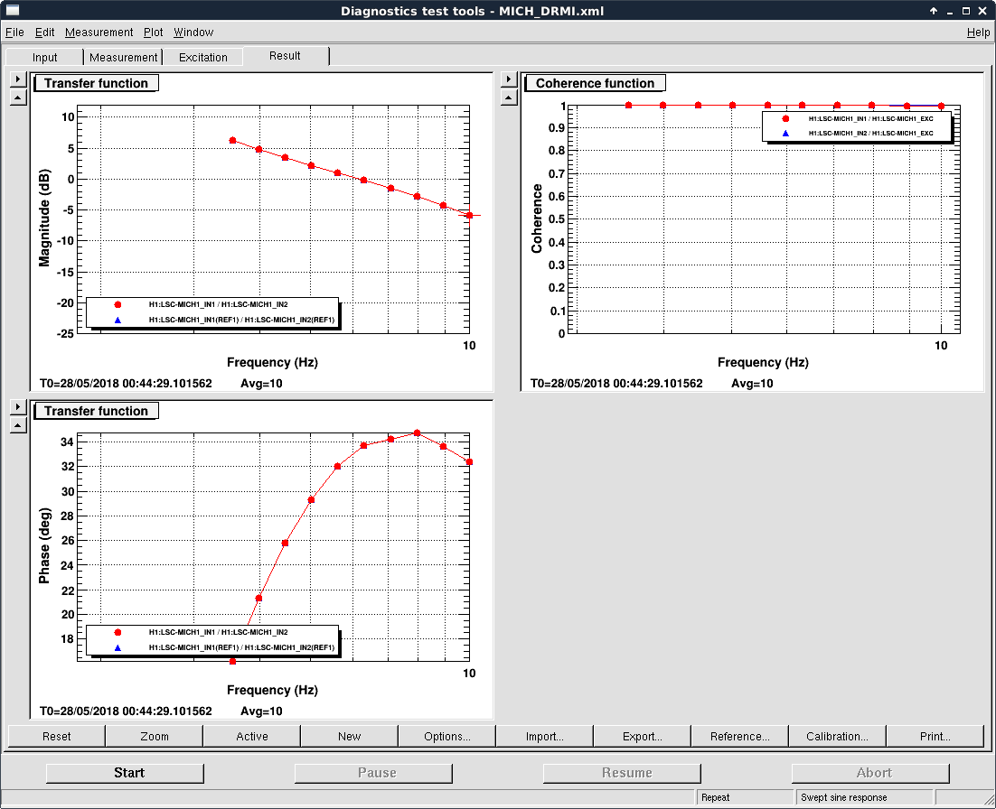Click up-arrow button beside the phase plot
Image resolution: width=996 pixels, height=809 pixels.
click(x=17, y=425)
